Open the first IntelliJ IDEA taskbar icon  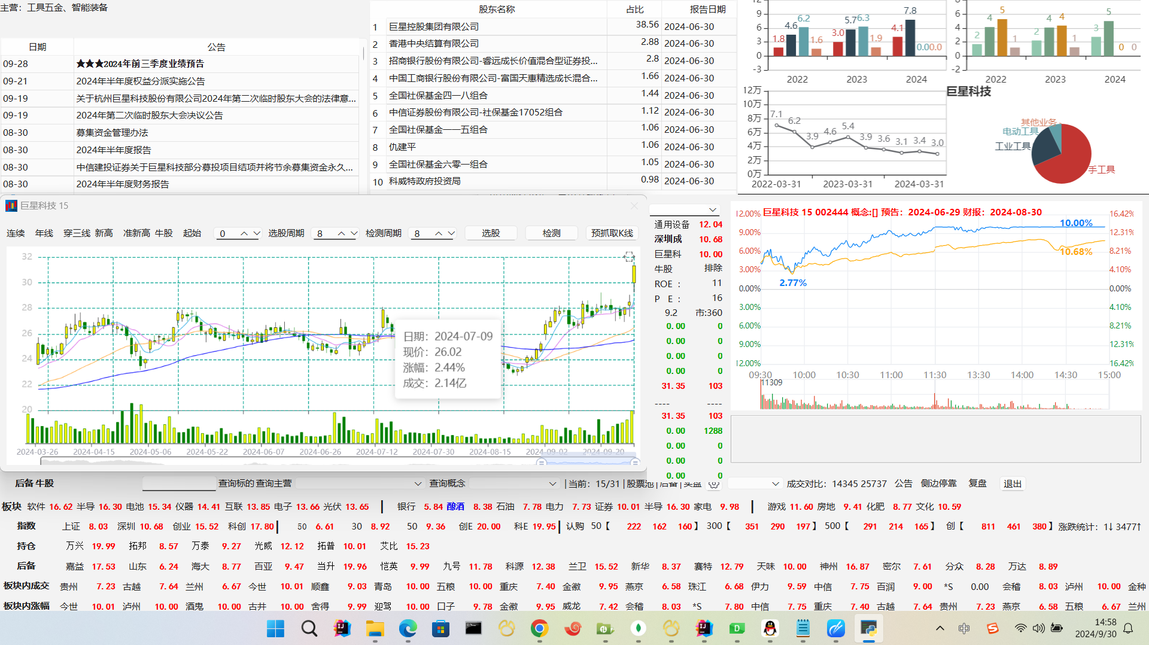(342, 628)
